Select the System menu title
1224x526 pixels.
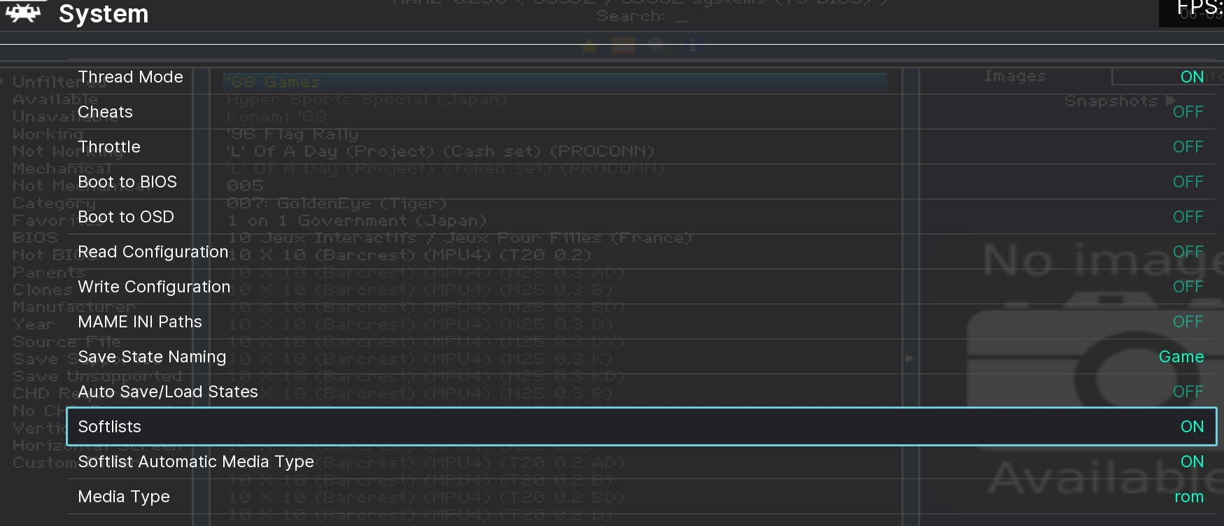104,13
